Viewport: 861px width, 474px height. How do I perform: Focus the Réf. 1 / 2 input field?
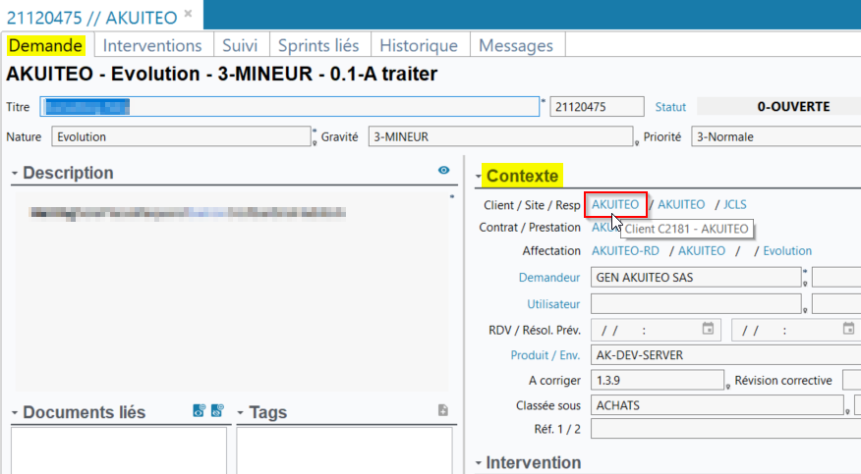[726, 429]
